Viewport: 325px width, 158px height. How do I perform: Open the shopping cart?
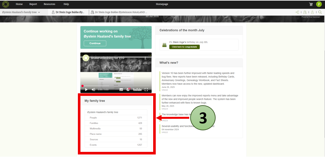click(x=311, y=4)
